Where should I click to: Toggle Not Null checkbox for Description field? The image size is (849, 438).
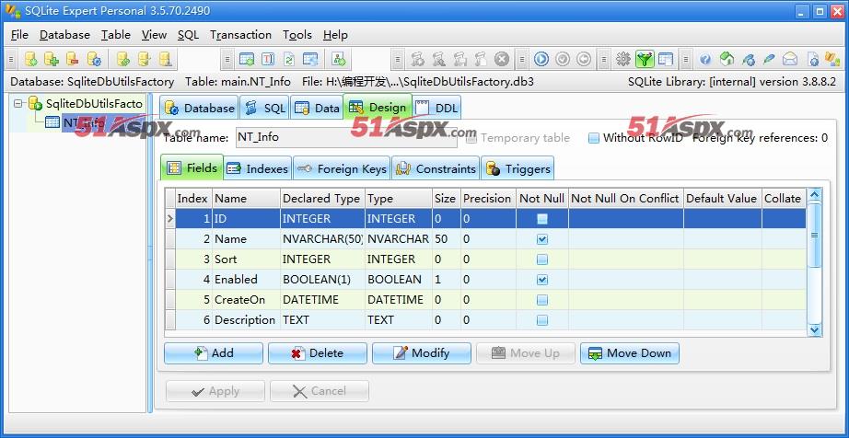click(542, 320)
